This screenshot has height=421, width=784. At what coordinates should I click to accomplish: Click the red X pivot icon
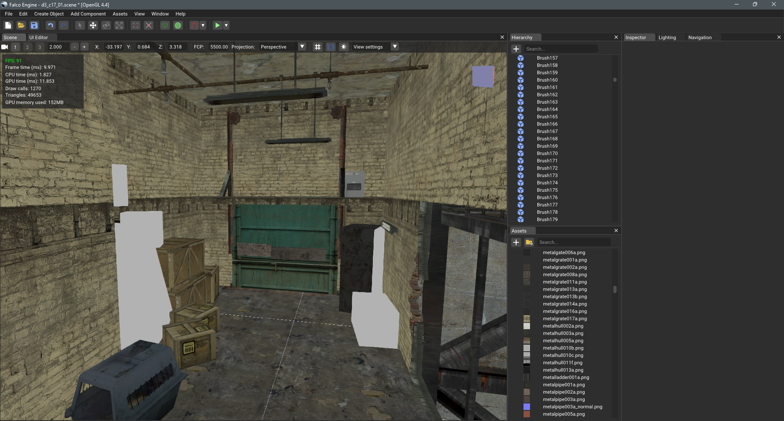(x=149, y=25)
